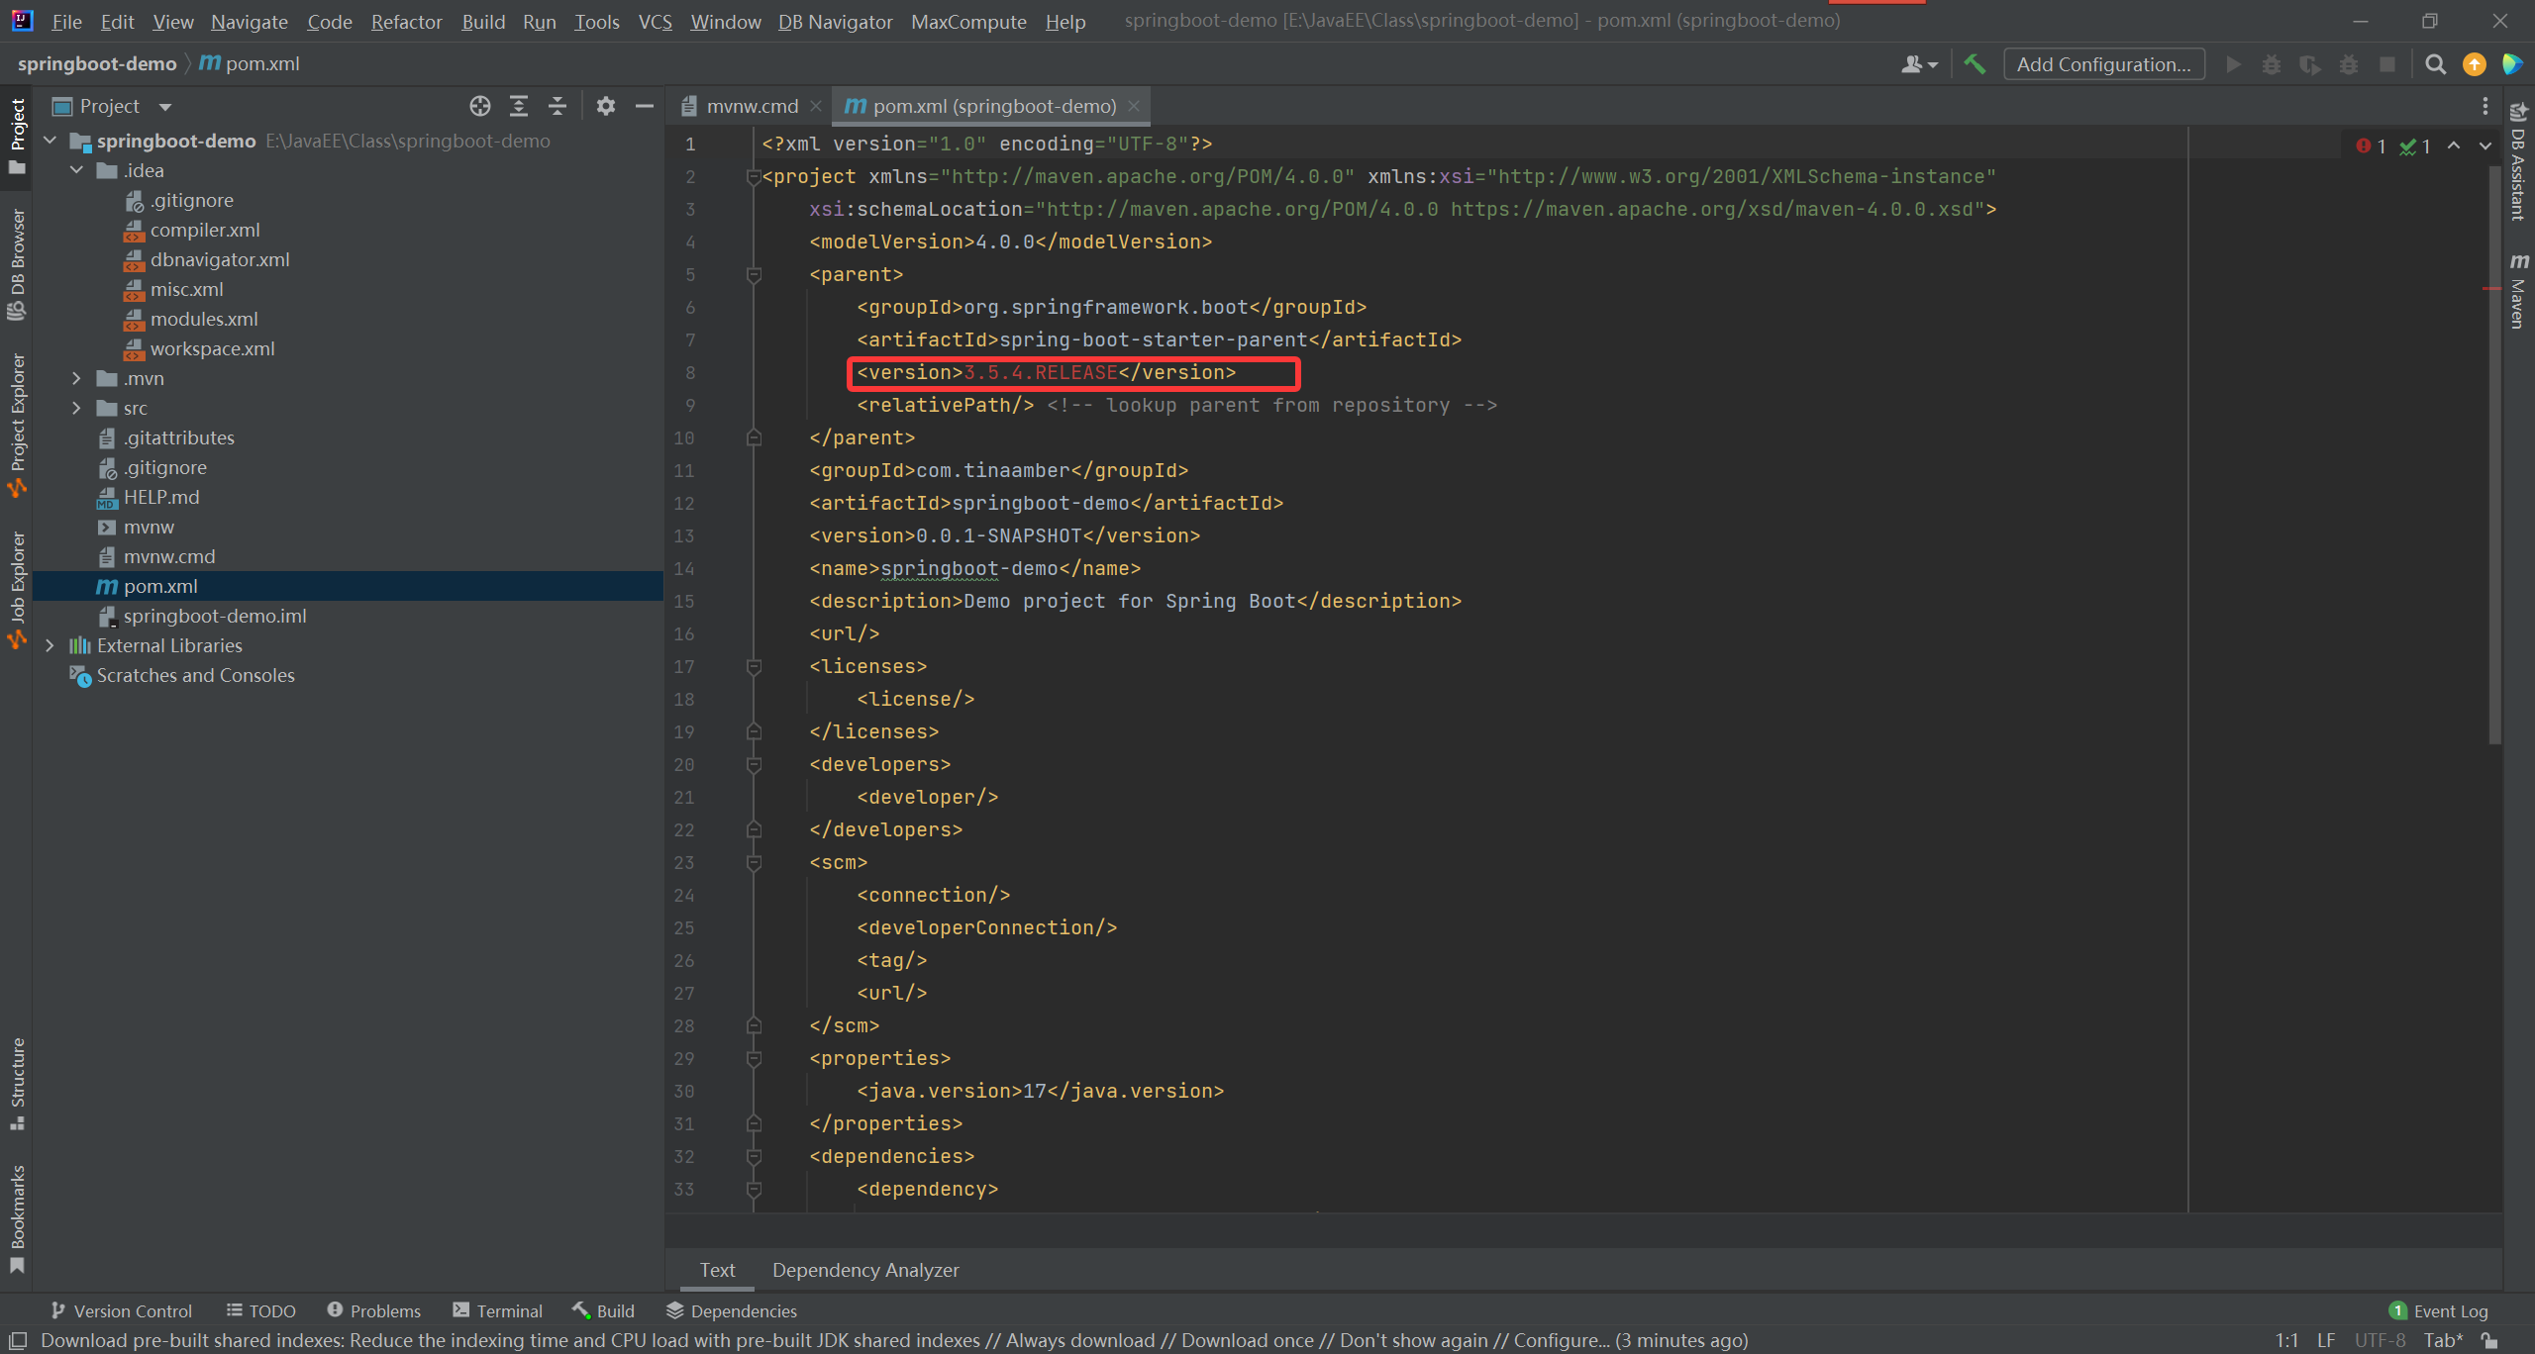Expand the .mvn folder
2535x1354 pixels.
pyautogui.click(x=76, y=378)
